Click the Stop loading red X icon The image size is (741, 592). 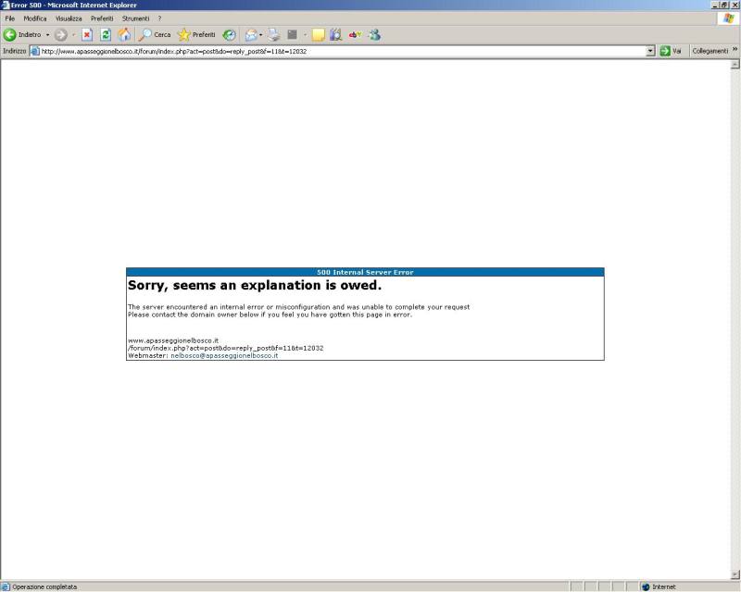87,34
